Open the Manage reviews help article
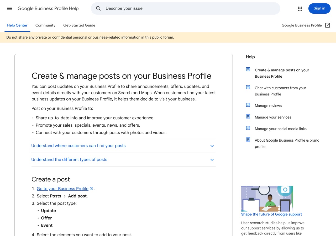The width and height of the screenshot is (336, 236). click(x=268, y=106)
